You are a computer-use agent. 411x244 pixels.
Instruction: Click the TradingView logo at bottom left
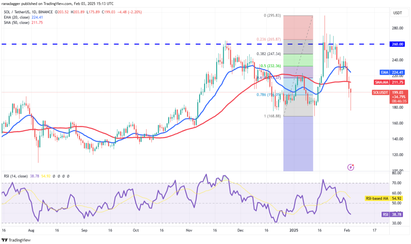(x=16, y=240)
